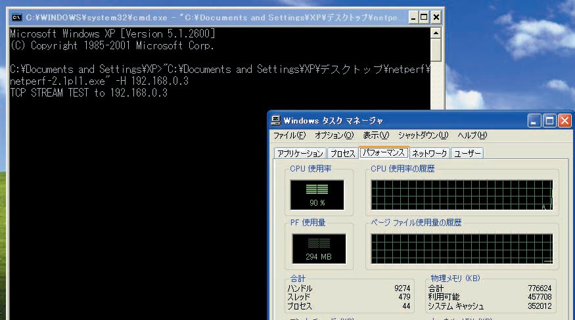Click the 'TCP STREAM TEST to 192.168.0.3' line

[89, 93]
